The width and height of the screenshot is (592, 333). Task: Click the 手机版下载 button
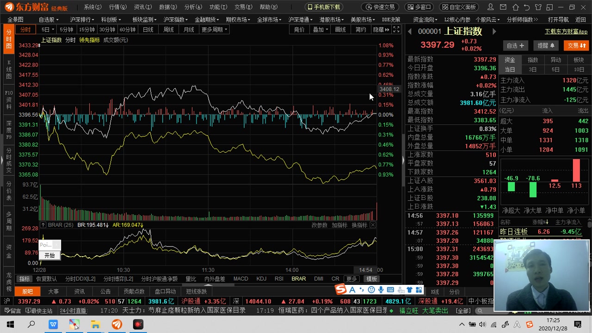pos(324,7)
